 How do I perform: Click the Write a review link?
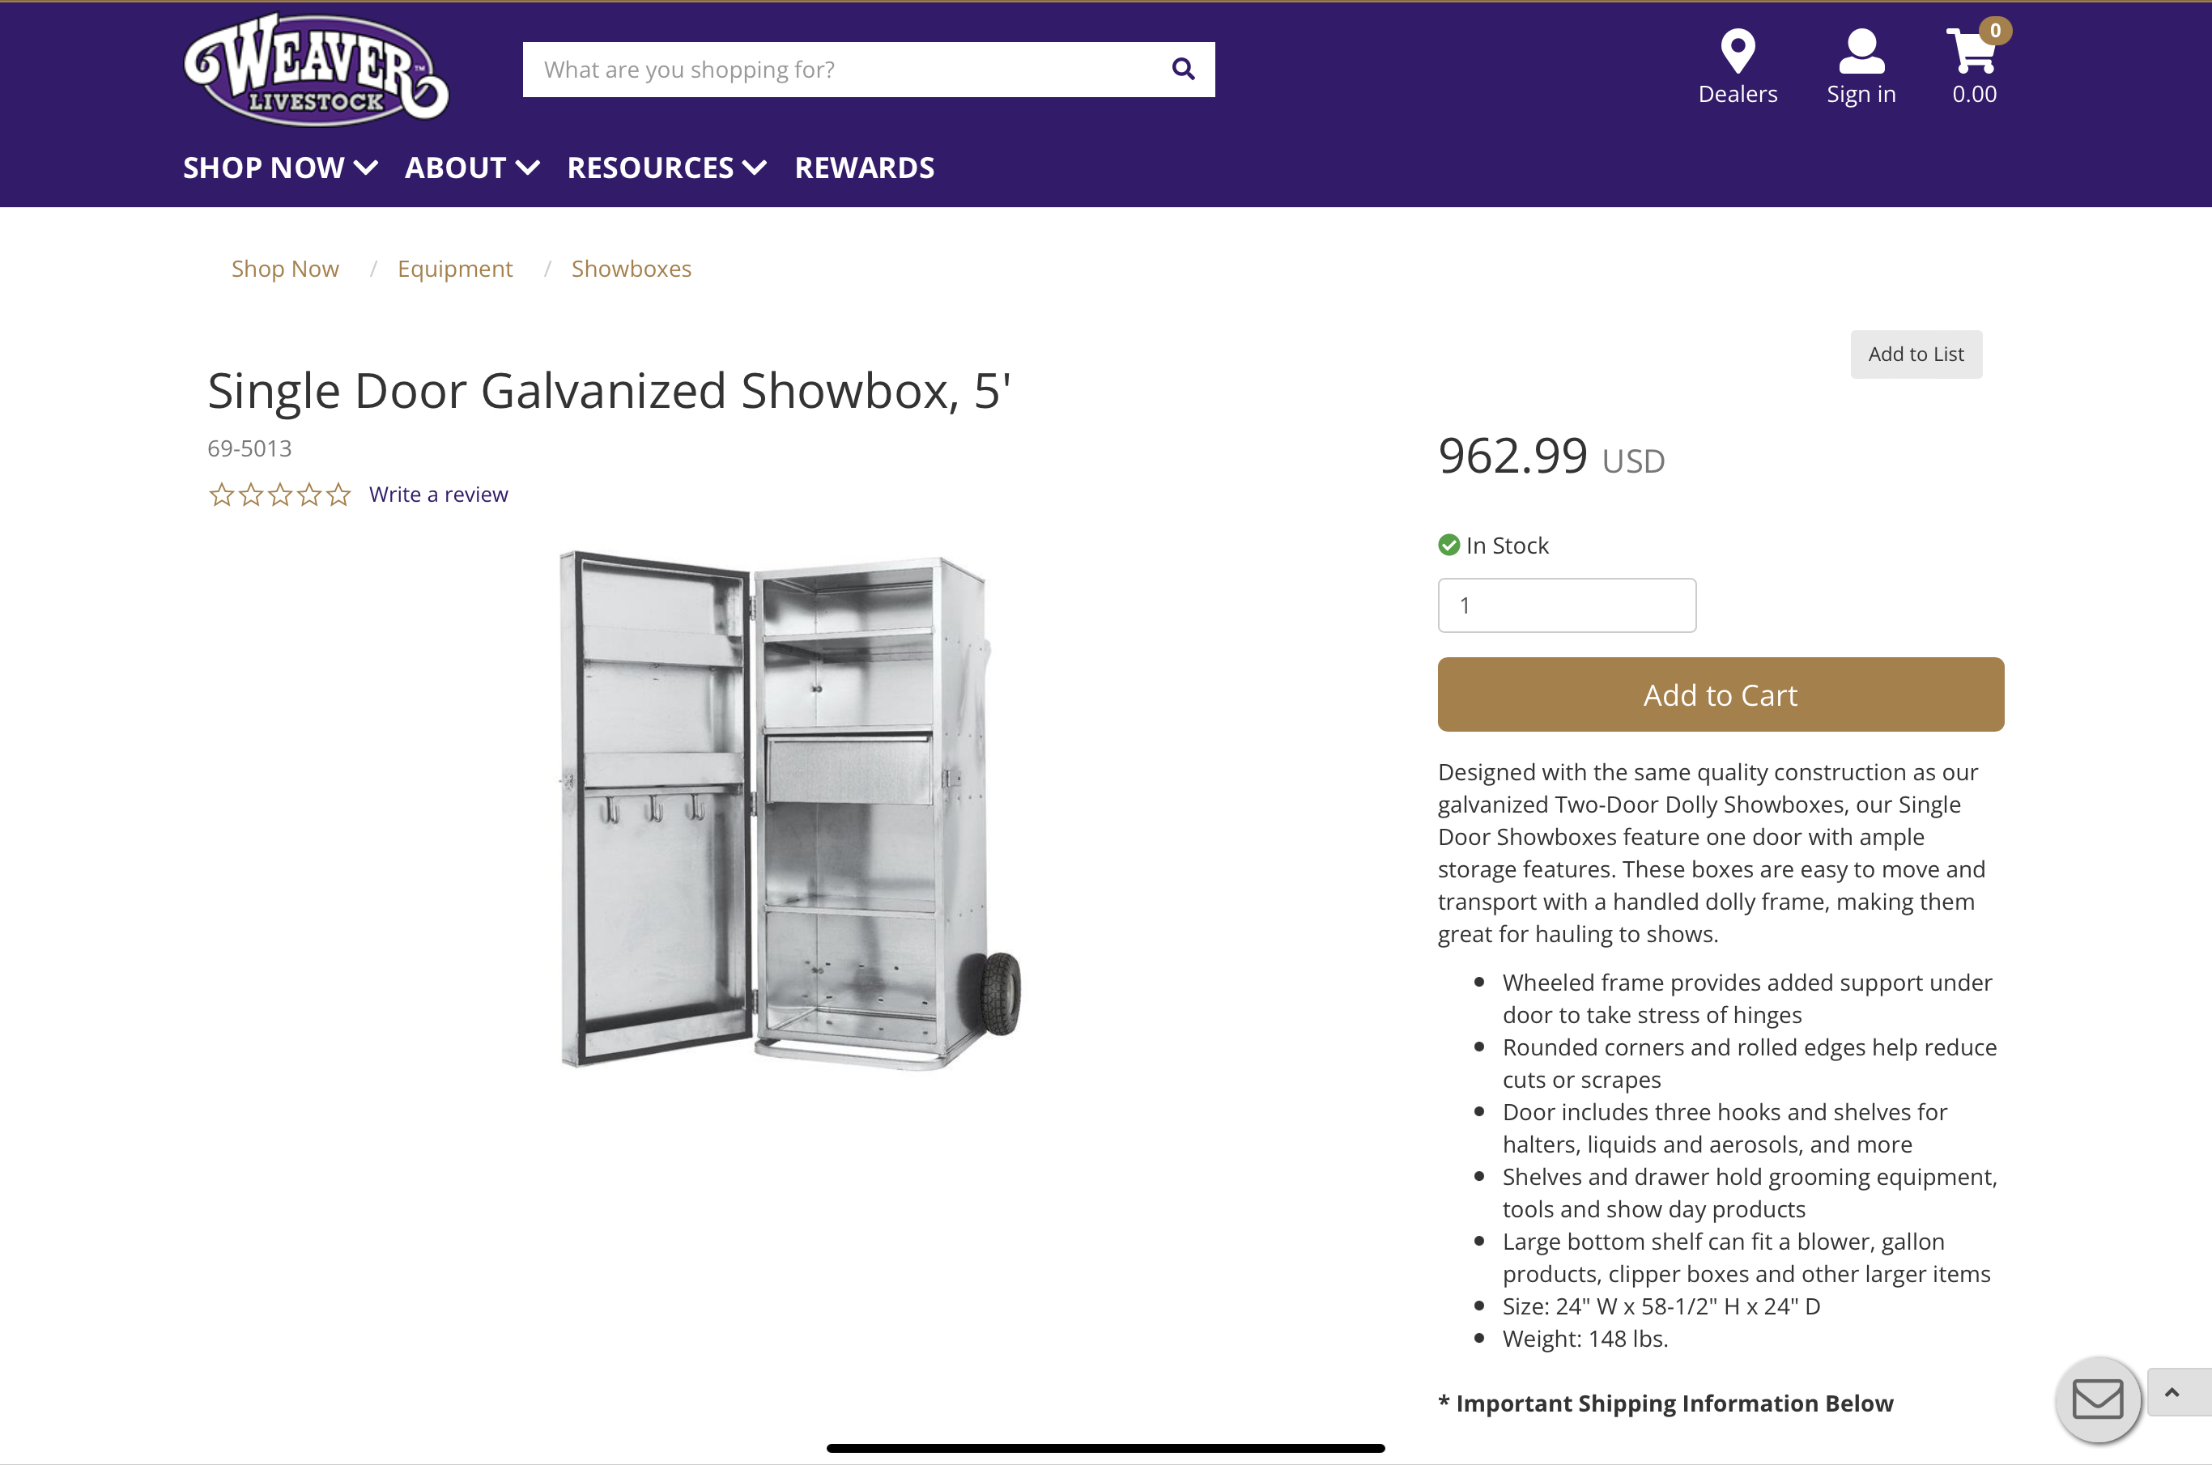[x=438, y=495]
